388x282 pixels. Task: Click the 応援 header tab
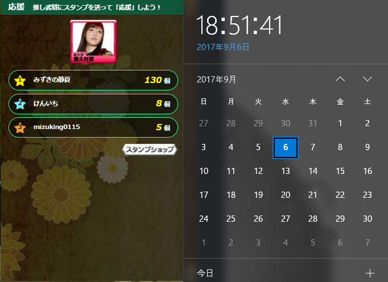pos(16,7)
